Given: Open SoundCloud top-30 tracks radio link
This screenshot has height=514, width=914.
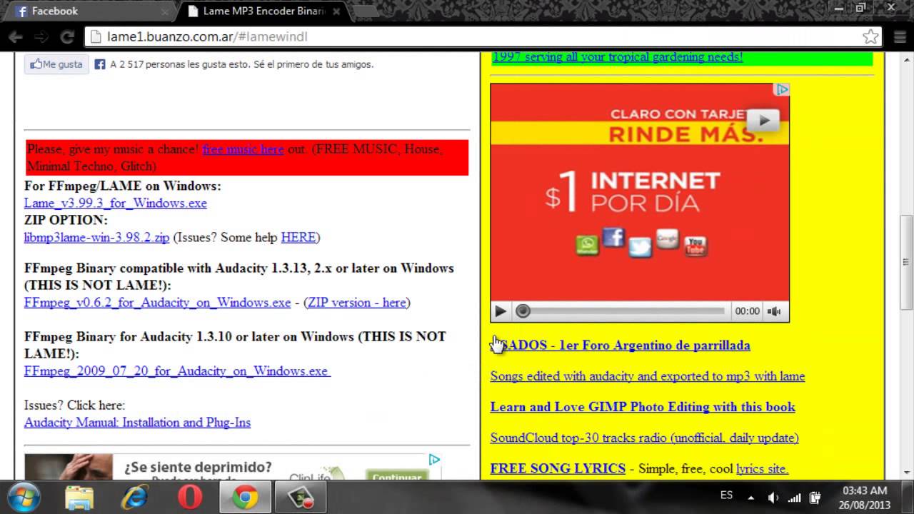Looking at the screenshot, I should coord(644,437).
